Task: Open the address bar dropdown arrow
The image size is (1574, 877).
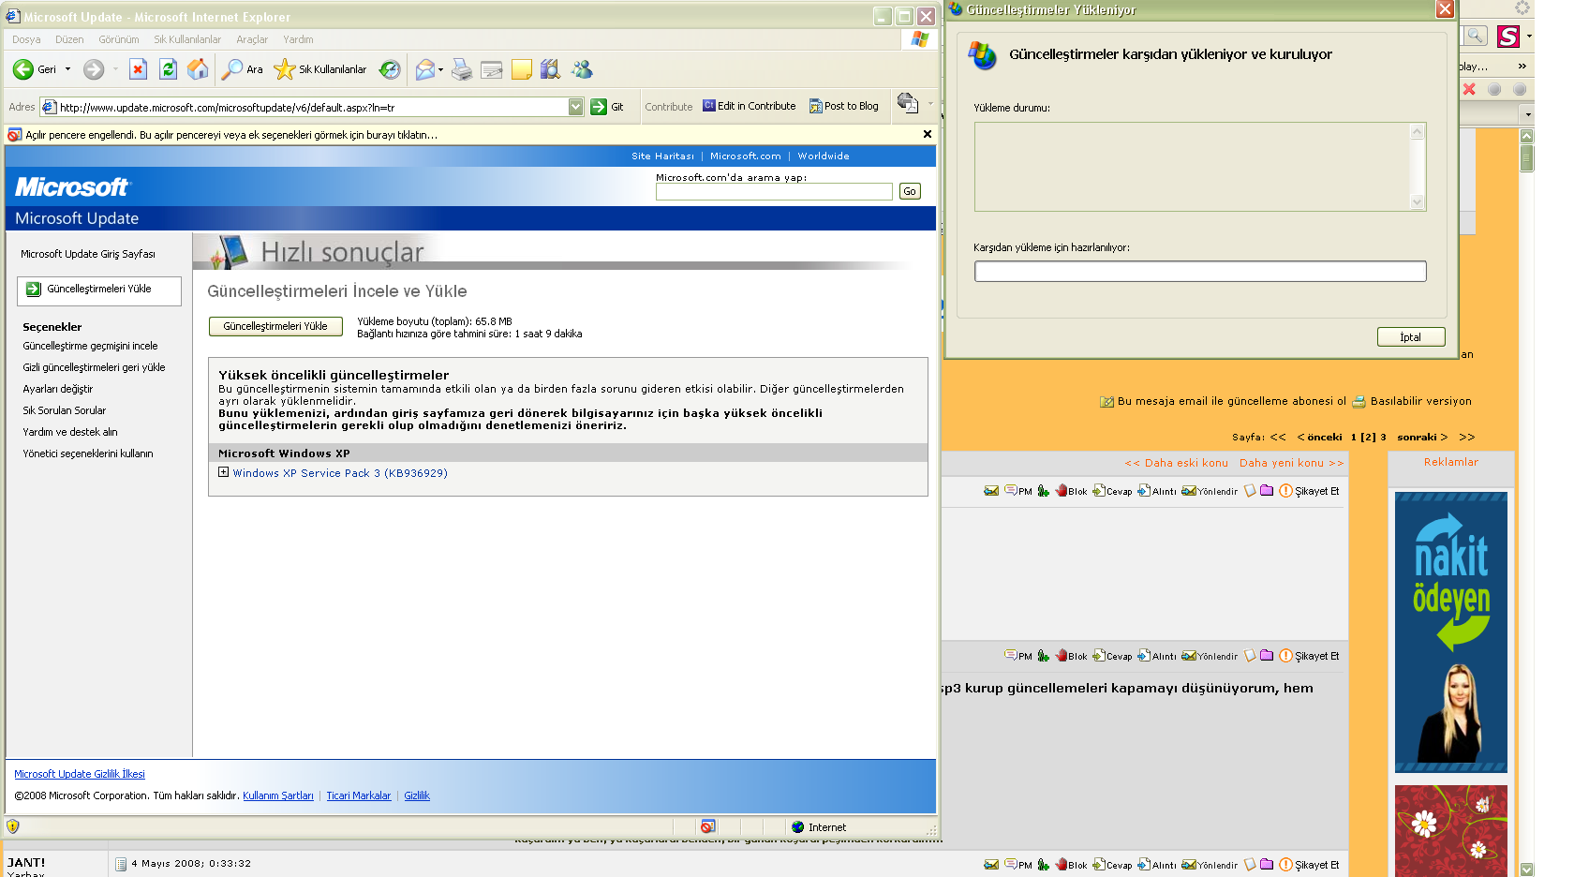Action: pos(575,107)
